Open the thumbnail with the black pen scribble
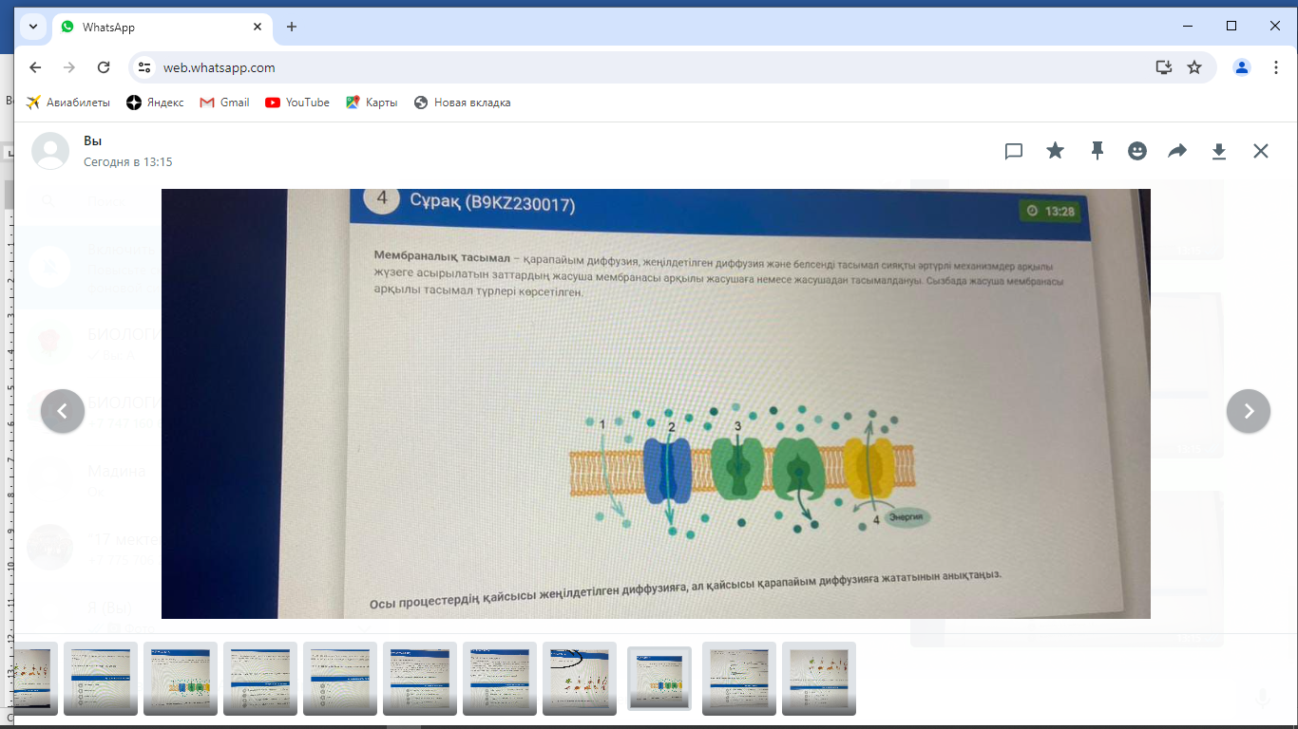The width and height of the screenshot is (1298, 729). pos(580,679)
